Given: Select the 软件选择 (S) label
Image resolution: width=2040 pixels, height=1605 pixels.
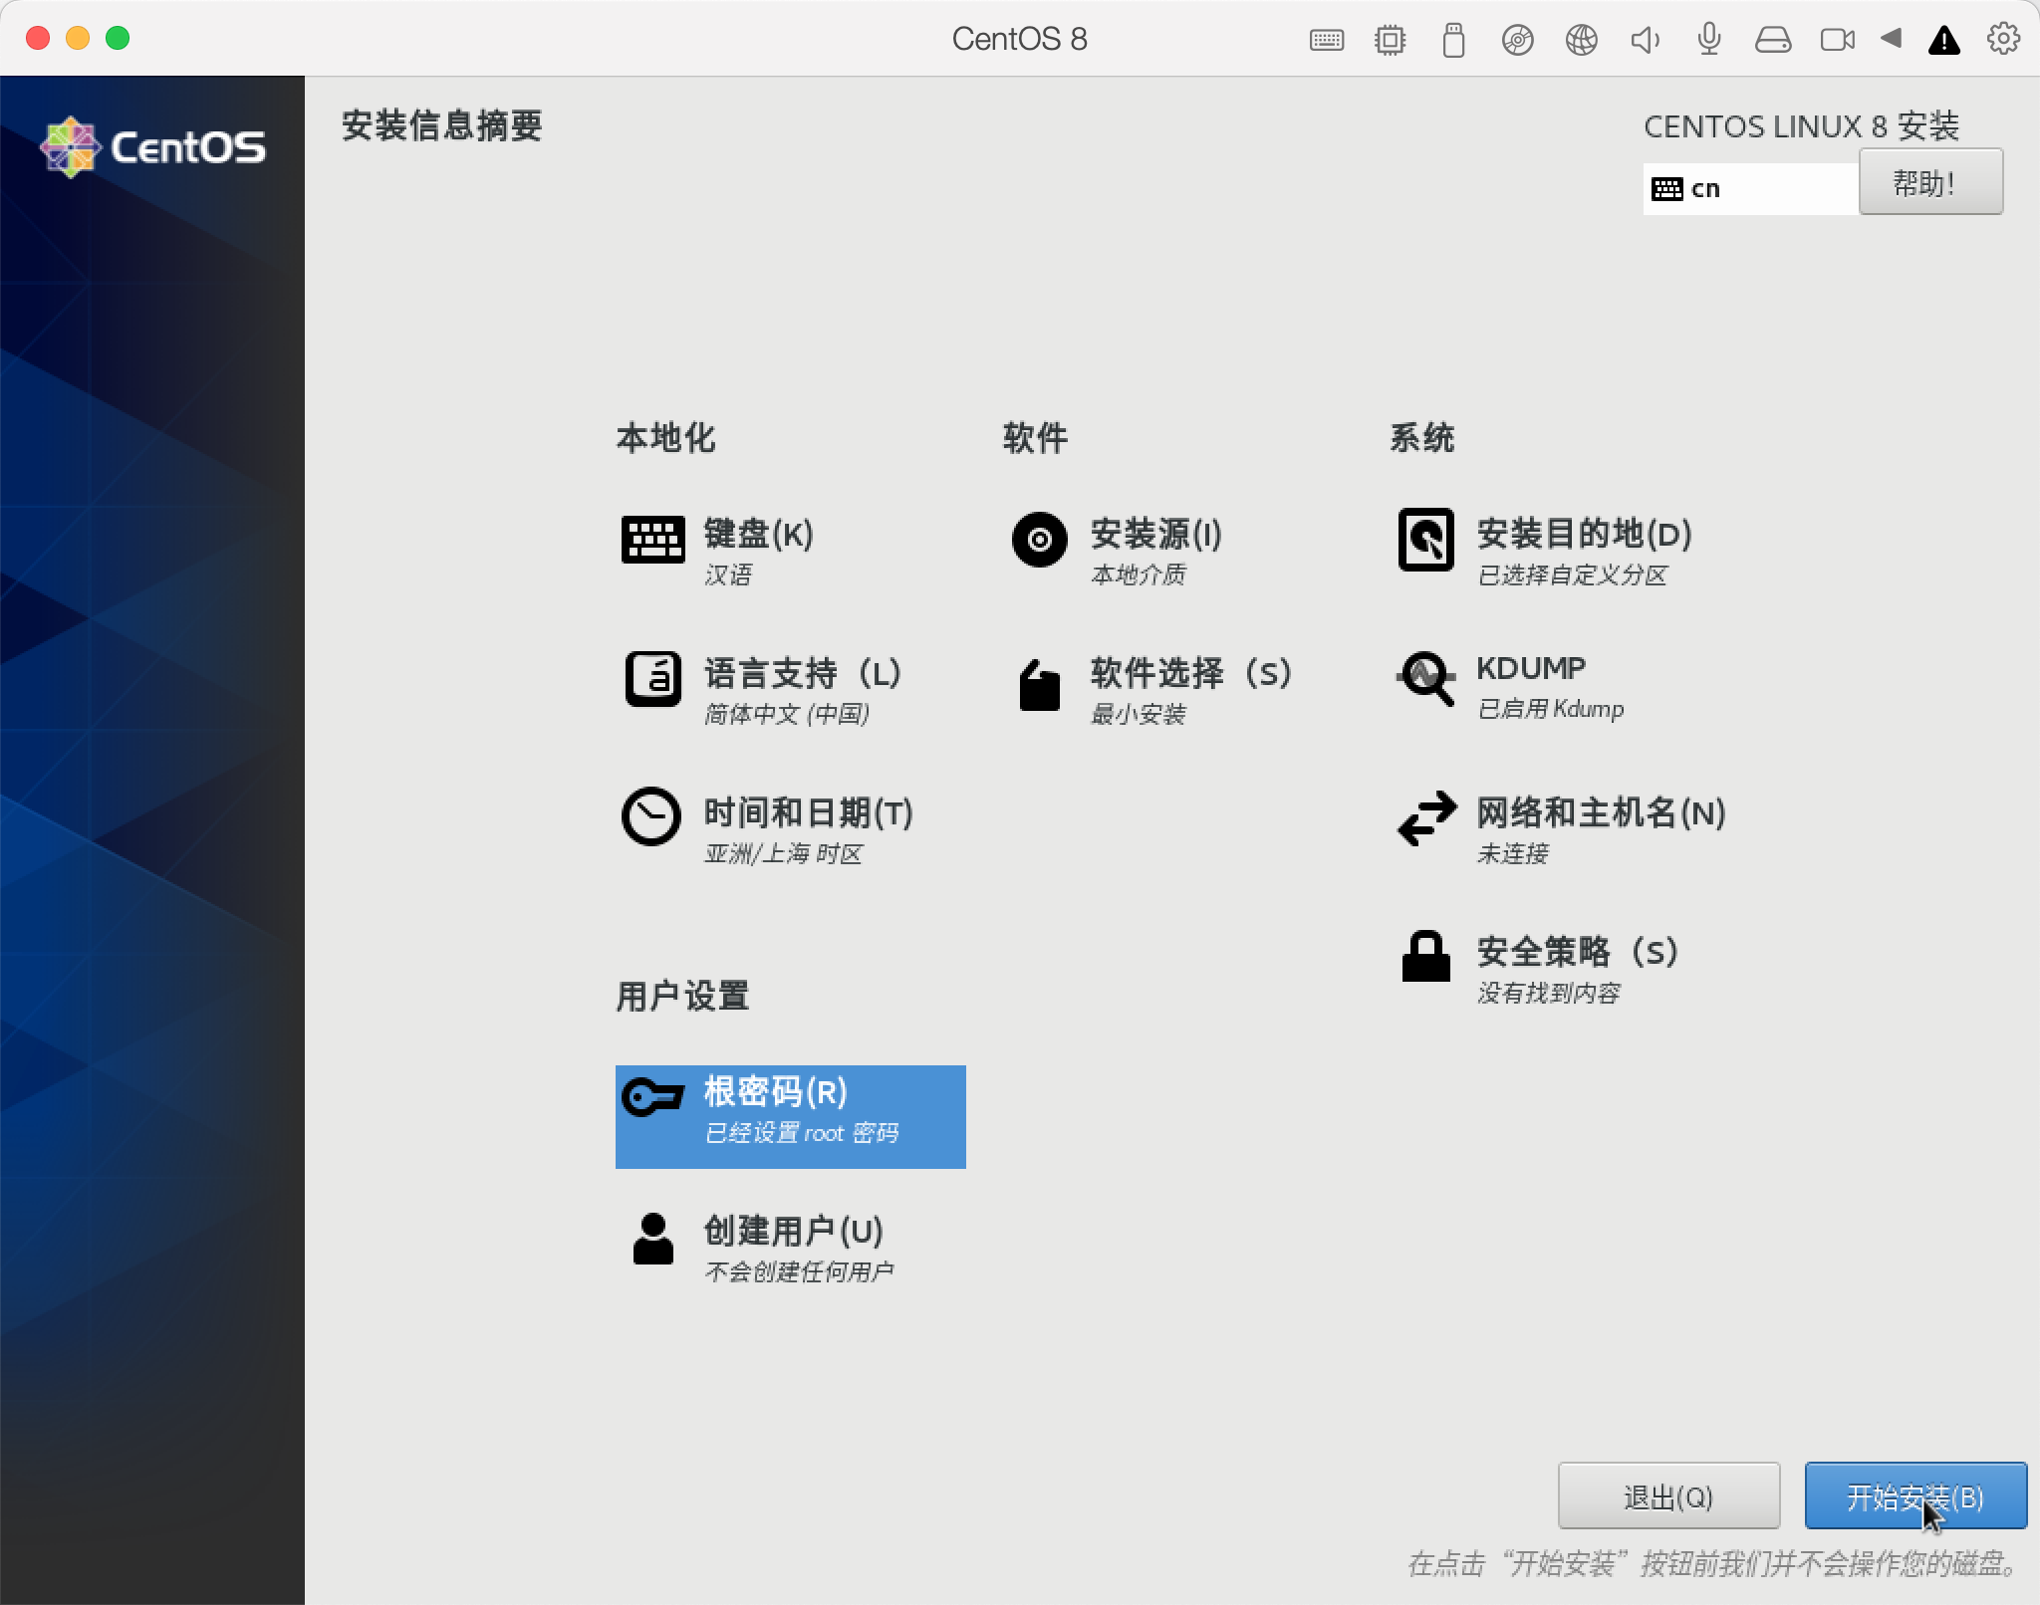Looking at the screenshot, I should click(1191, 673).
